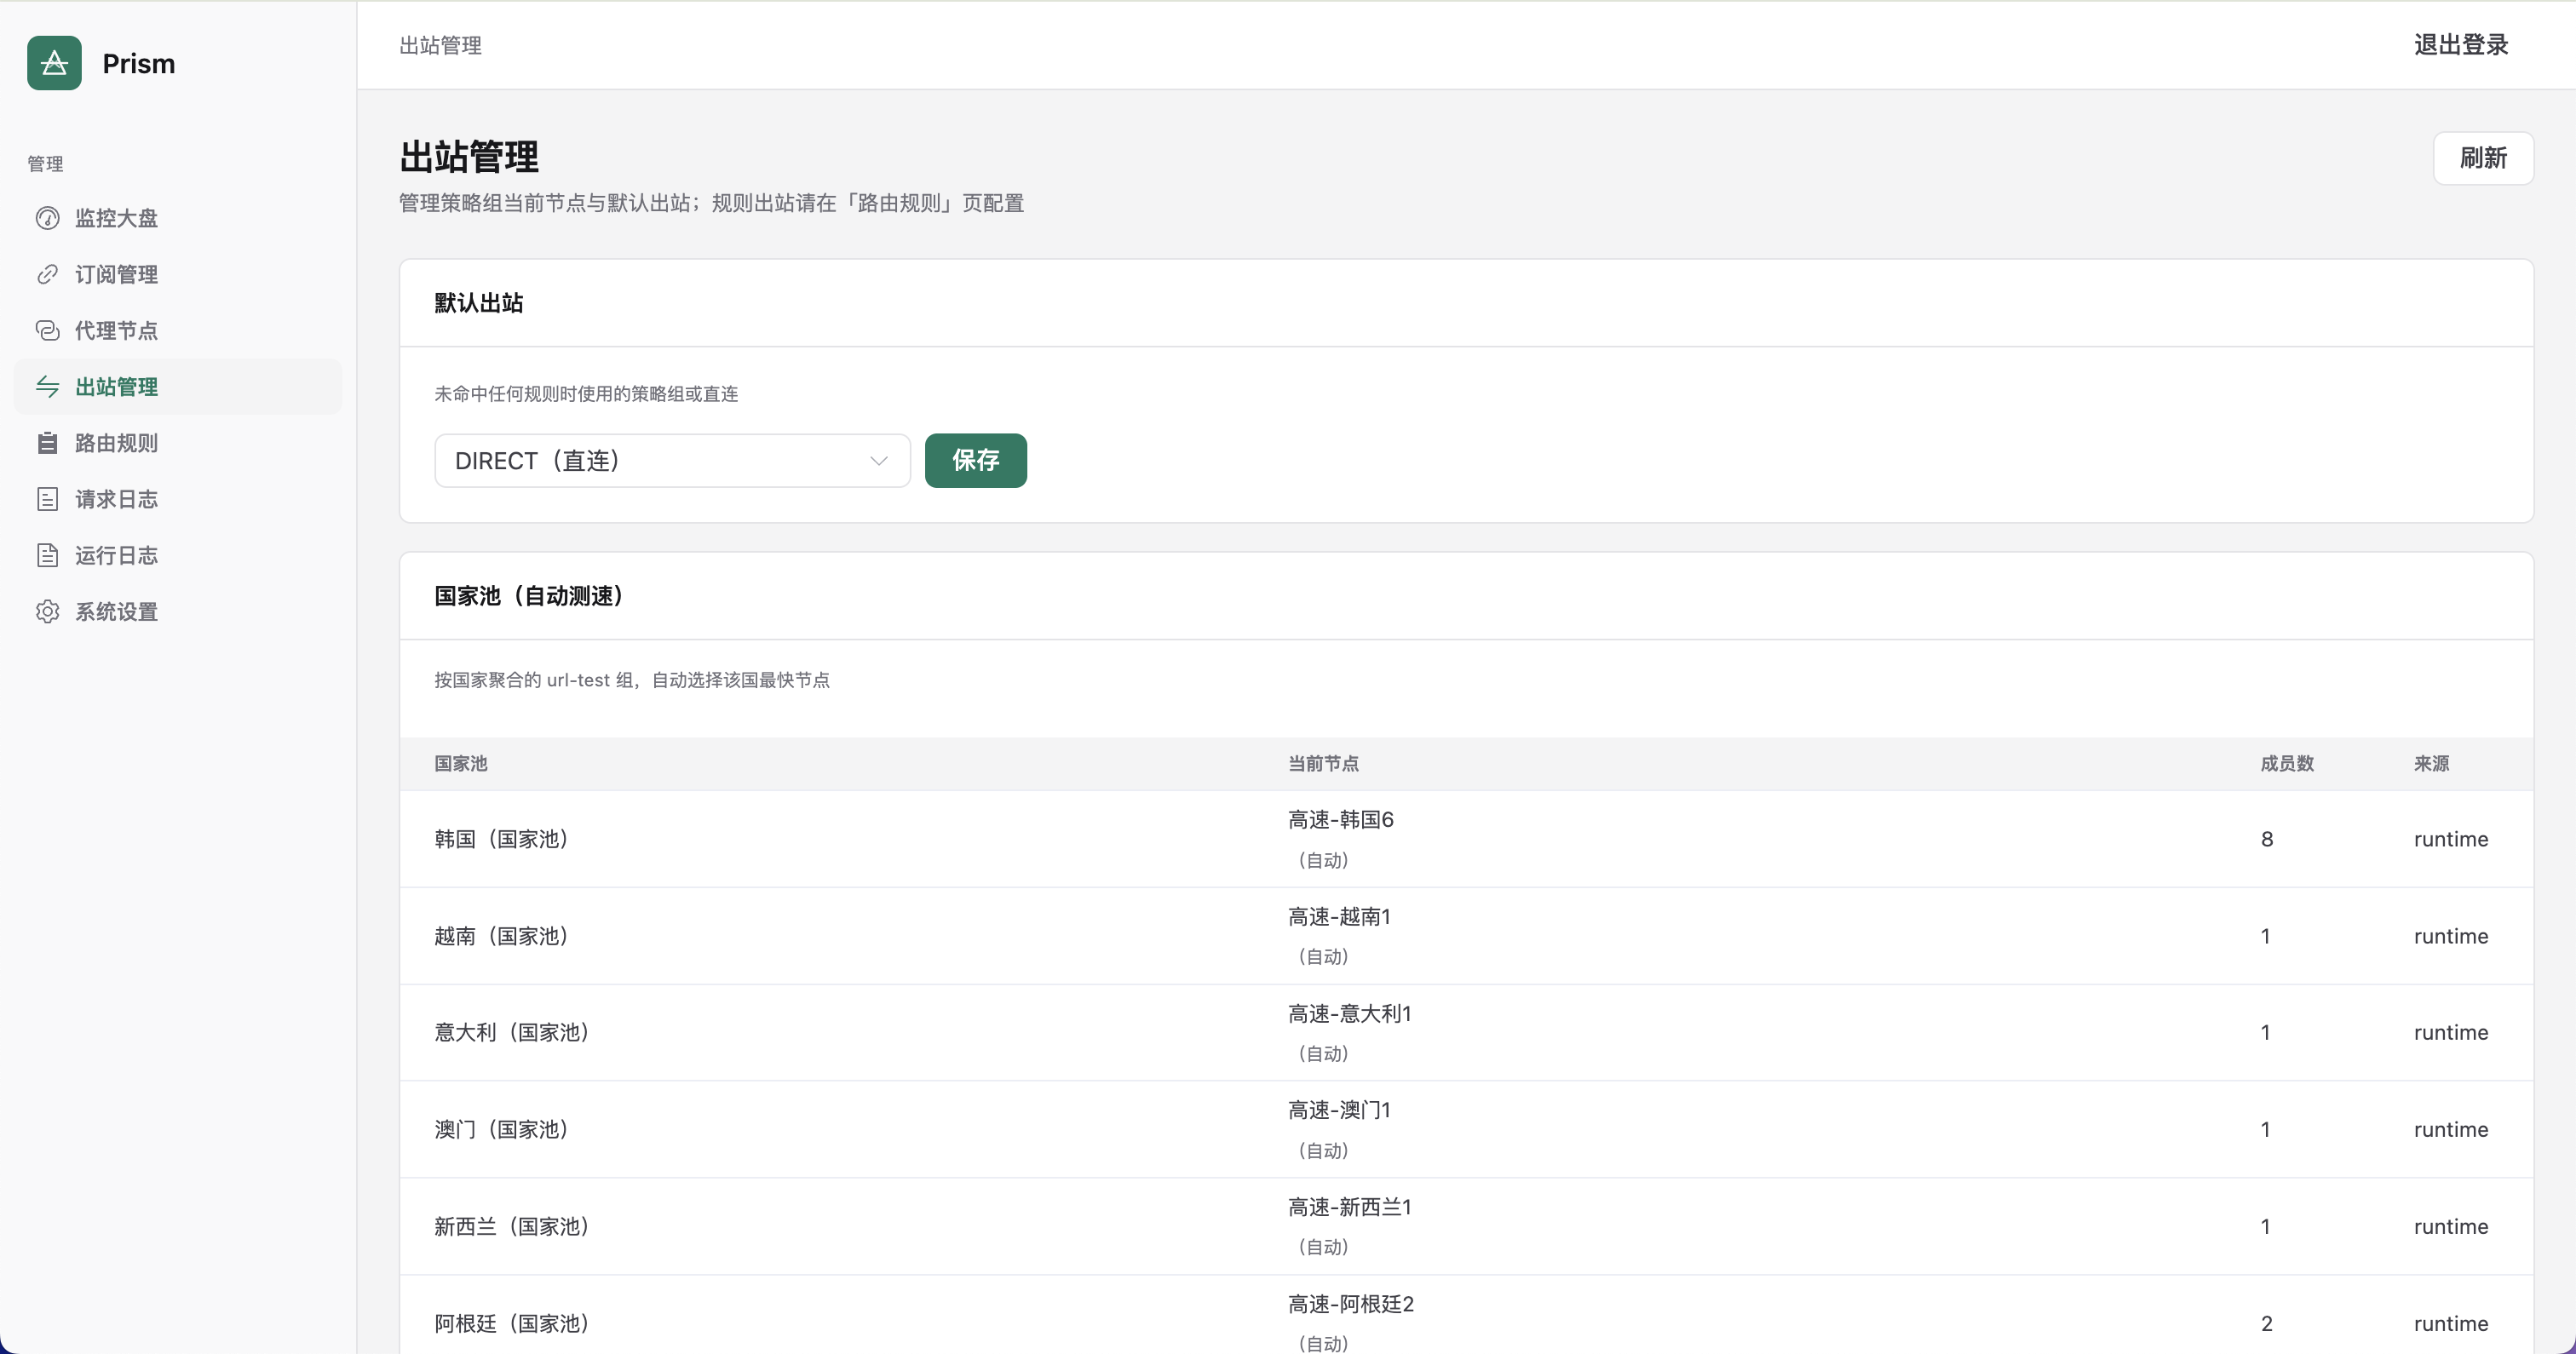Click member count 8 in 韩国 row
This screenshot has width=2576, height=1354.
pyautogui.click(x=2267, y=839)
